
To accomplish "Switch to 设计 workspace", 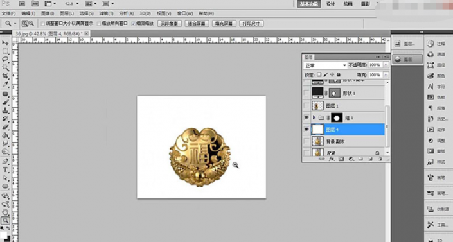I will click(x=330, y=4).
